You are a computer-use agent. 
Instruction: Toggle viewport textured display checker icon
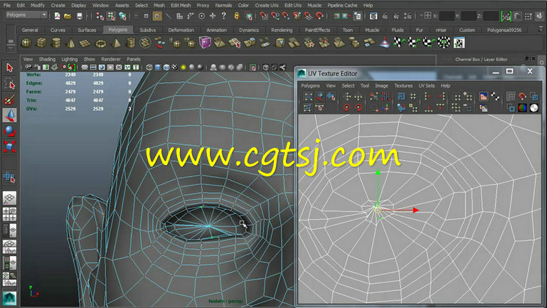click(174, 68)
